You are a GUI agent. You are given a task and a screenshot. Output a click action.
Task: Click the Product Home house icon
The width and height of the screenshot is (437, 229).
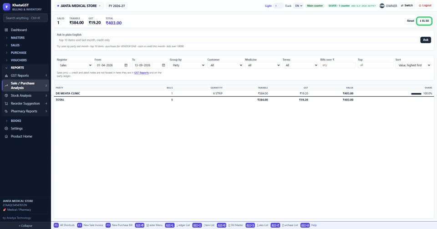(x=6, y=136)
